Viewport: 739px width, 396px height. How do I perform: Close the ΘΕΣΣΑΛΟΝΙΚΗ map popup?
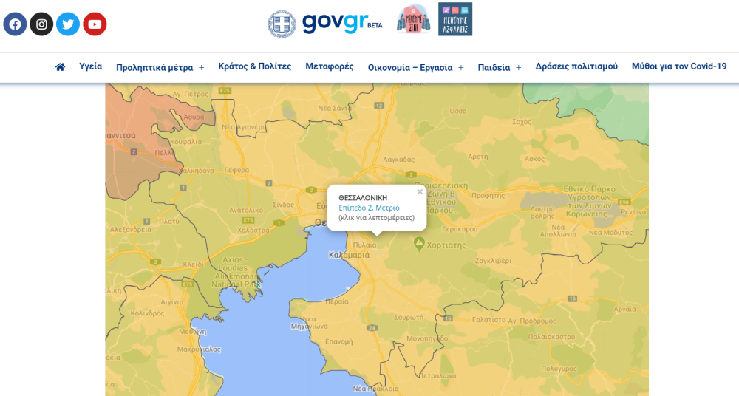[x=420, y=192]
